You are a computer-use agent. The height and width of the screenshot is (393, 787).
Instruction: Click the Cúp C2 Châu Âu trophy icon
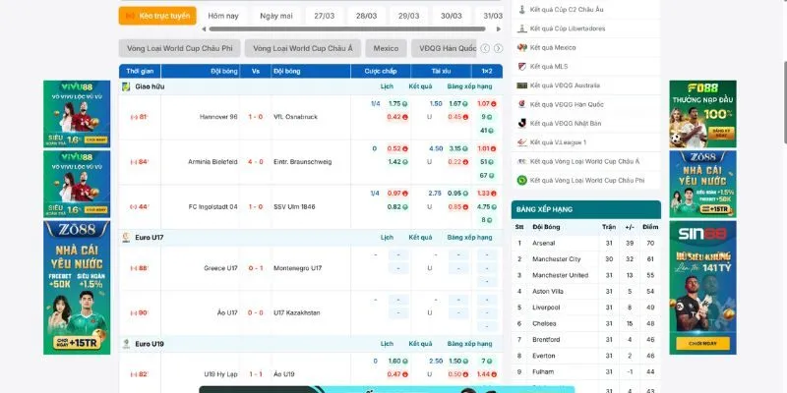click(x=521, y=9)
